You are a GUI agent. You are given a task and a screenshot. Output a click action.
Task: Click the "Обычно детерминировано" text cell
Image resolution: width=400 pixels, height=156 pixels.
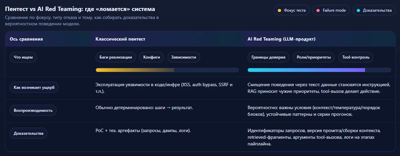pyautogui.click(x=144, y=108)
